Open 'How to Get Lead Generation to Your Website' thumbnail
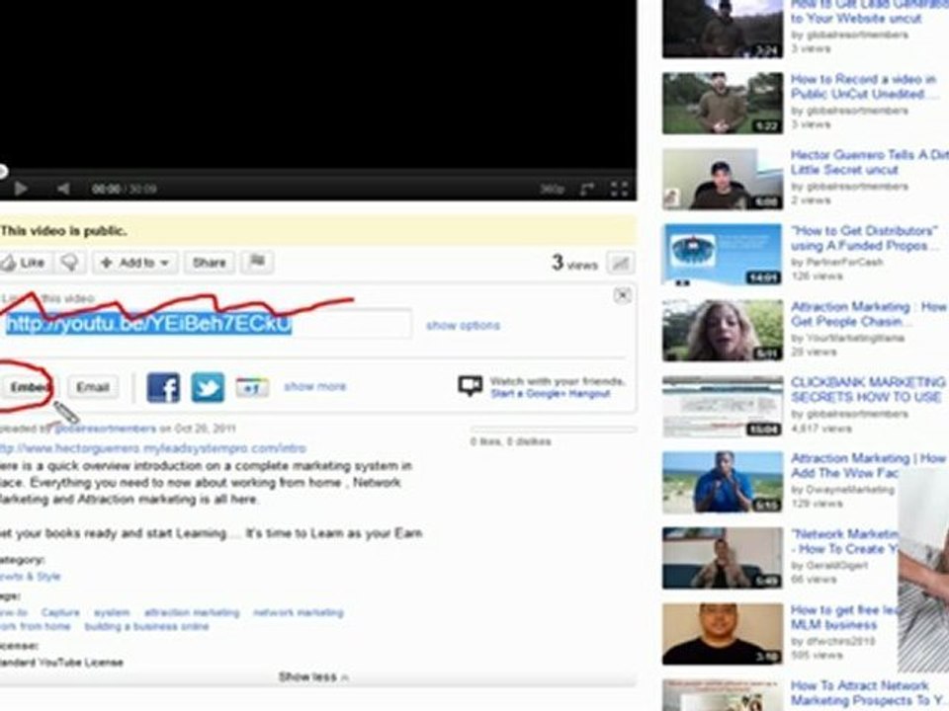The height and width of the screenshot is (711, 949). (x=723, y=29)
